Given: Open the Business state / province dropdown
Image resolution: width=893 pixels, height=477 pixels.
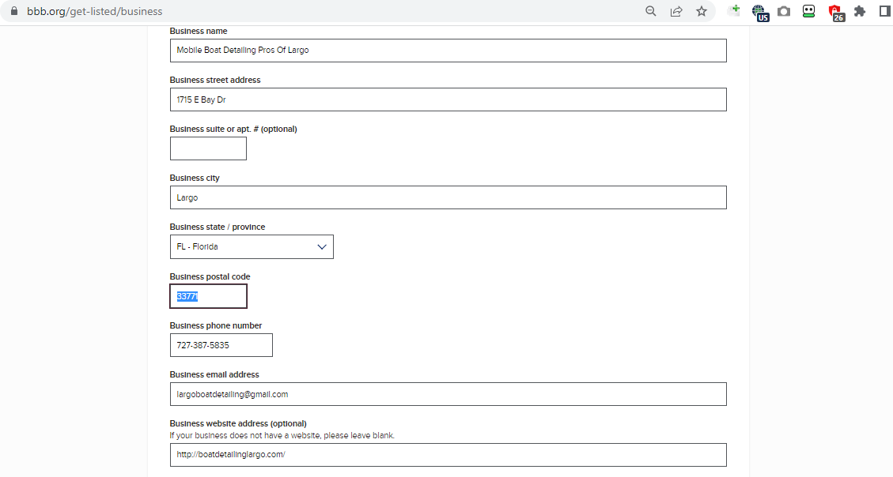Looking at the screenshot, I should [x=252, y=246].
